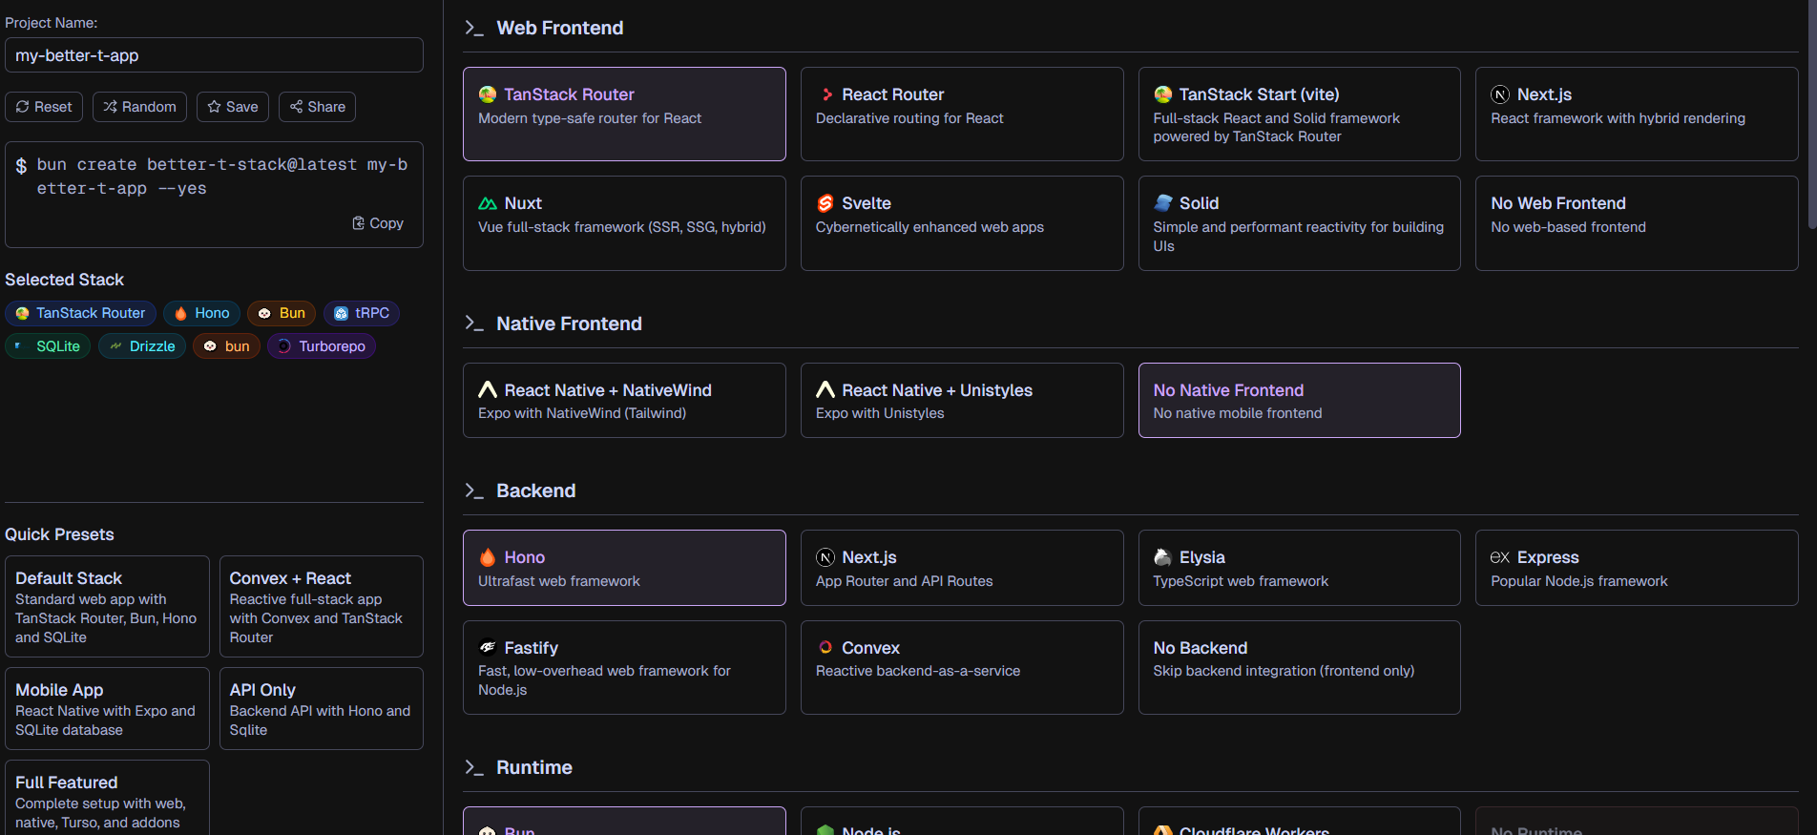Click the Fastify logo icon
Screen dimensions: 1817x835
click(x=488, y=648)
